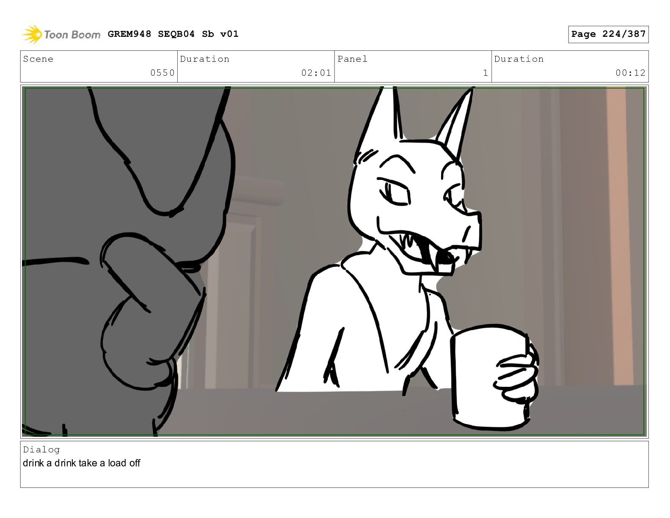Select the Dialog label

[x=41, y=450]
